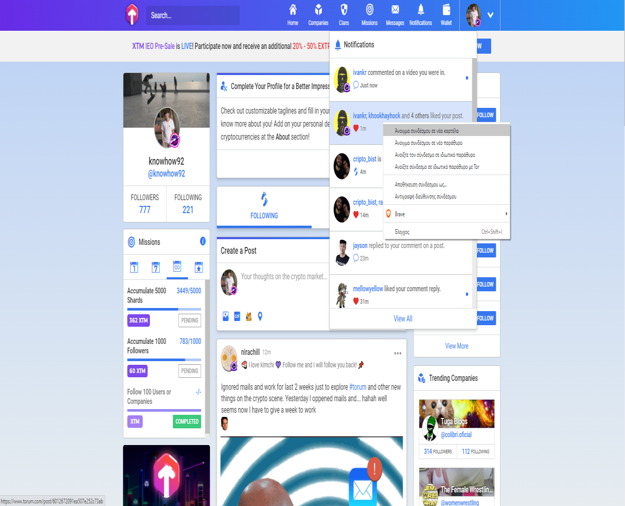Viewport: 625px width, 506px height.
Task: Click the View More link
Action: [457, 346]
